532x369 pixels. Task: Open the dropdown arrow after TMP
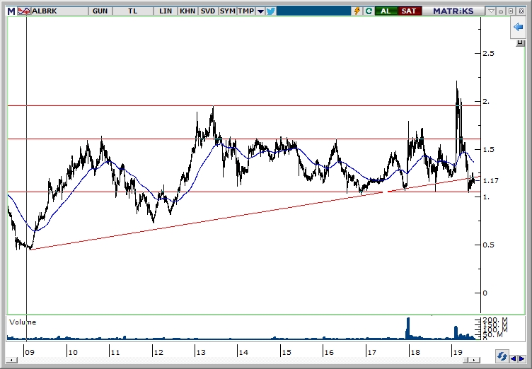(260, 11)
